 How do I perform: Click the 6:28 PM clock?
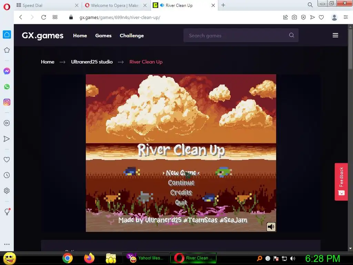click(322, 258)
